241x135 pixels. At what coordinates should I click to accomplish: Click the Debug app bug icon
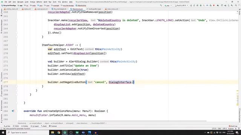[x=201, y=6]
